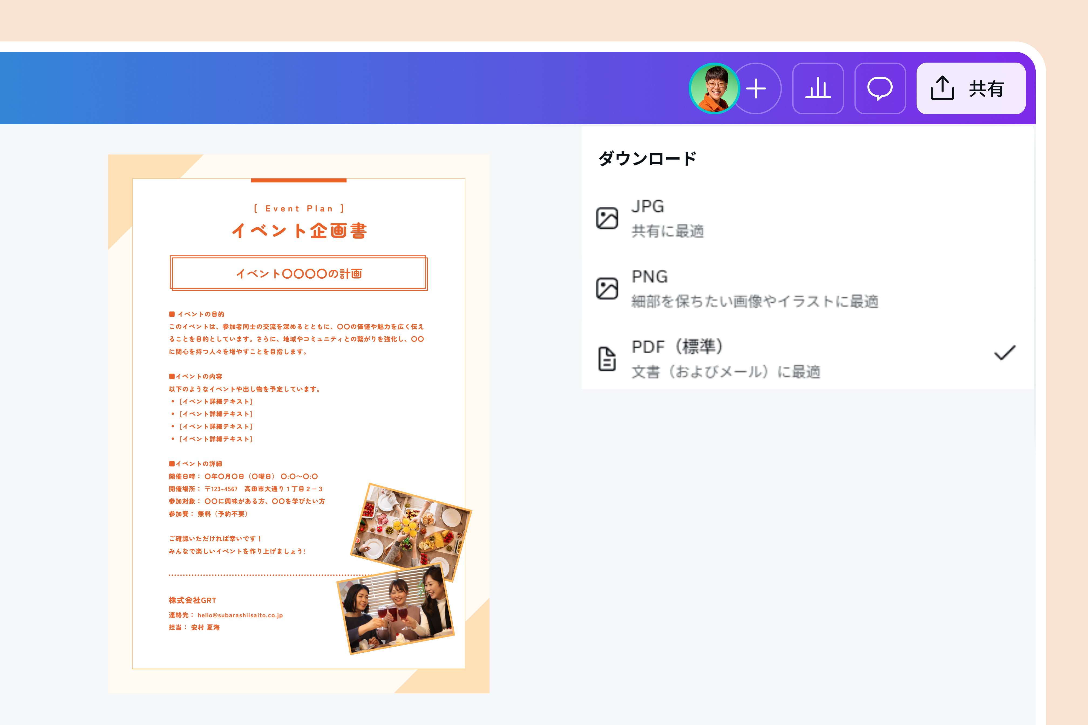This screenshot has width=1088, height=725.
Task: Click the ダウンロード heading
Action: (x=647, y=159)
